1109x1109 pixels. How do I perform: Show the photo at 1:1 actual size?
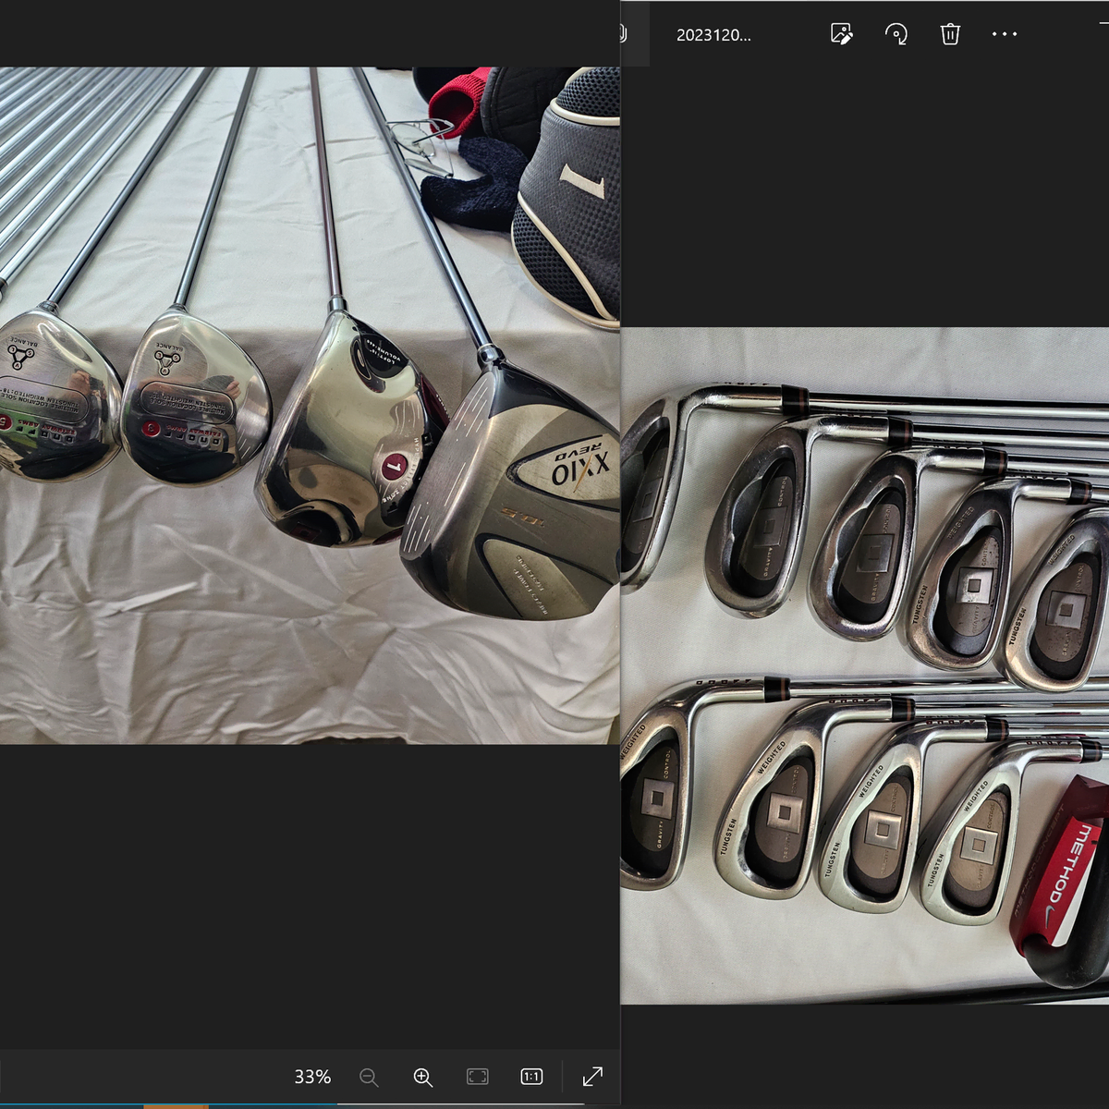(531, 1077)
